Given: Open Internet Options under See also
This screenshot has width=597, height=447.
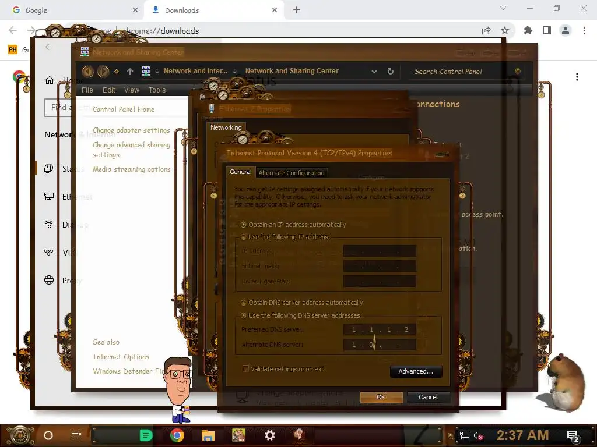Looking at the screenshot, I should coord(121,357).
